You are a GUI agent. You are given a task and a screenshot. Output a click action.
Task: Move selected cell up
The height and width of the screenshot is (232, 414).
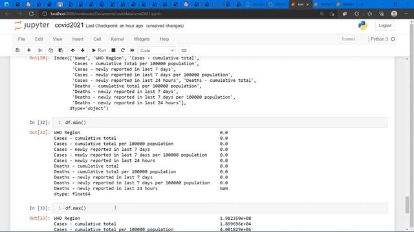(72, 50)
